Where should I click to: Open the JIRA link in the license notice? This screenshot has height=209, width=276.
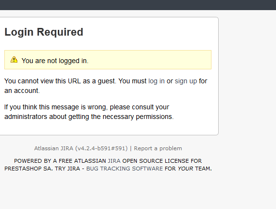[x=114, y=161]
